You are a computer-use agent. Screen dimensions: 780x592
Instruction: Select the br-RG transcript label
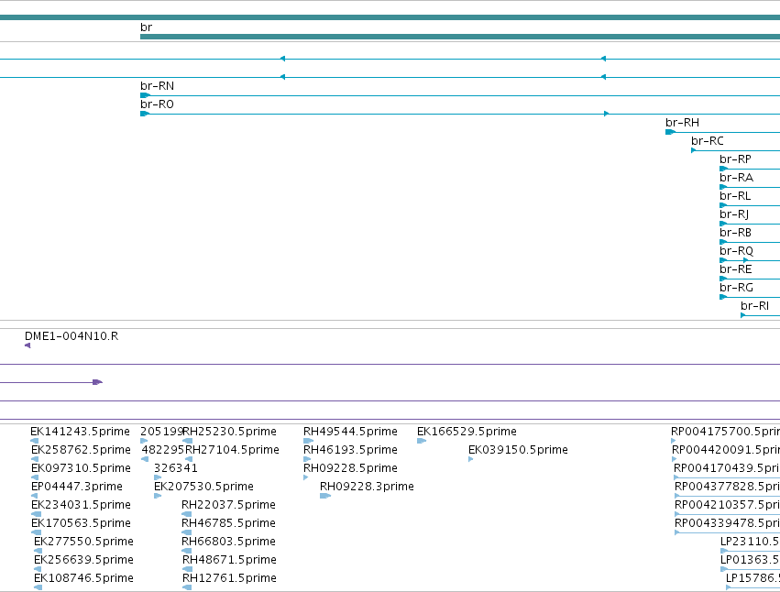click(x=736, y=289)
